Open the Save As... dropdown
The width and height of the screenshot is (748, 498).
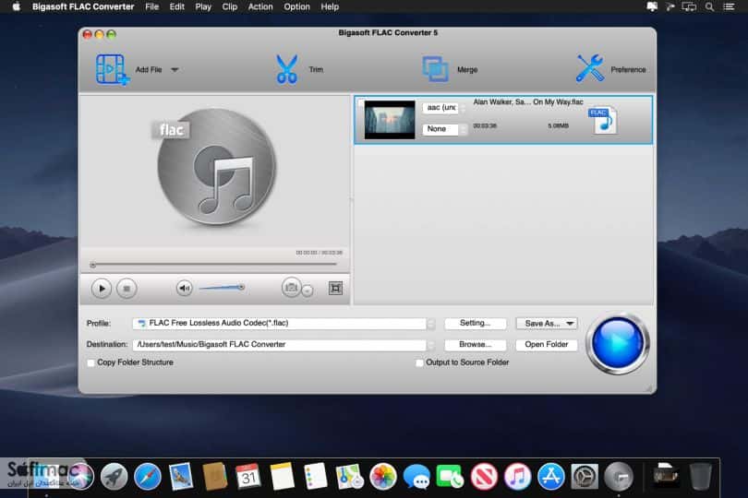[x=547, y=324]
